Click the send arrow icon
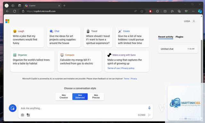 pos(149,115)
